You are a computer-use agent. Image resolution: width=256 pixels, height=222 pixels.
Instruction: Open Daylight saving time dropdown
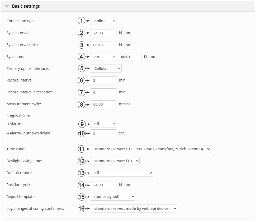pos(115,161)
